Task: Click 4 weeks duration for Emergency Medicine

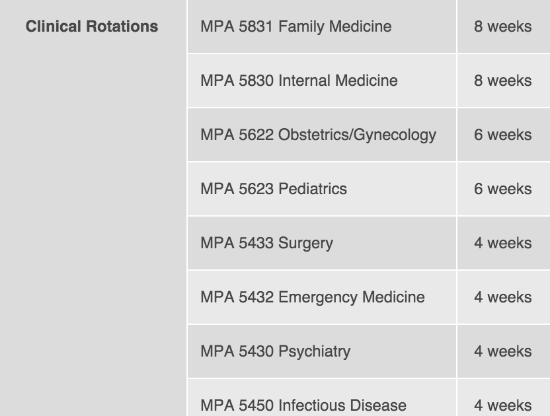Action: pyautogui.click(x=502, y=297)
